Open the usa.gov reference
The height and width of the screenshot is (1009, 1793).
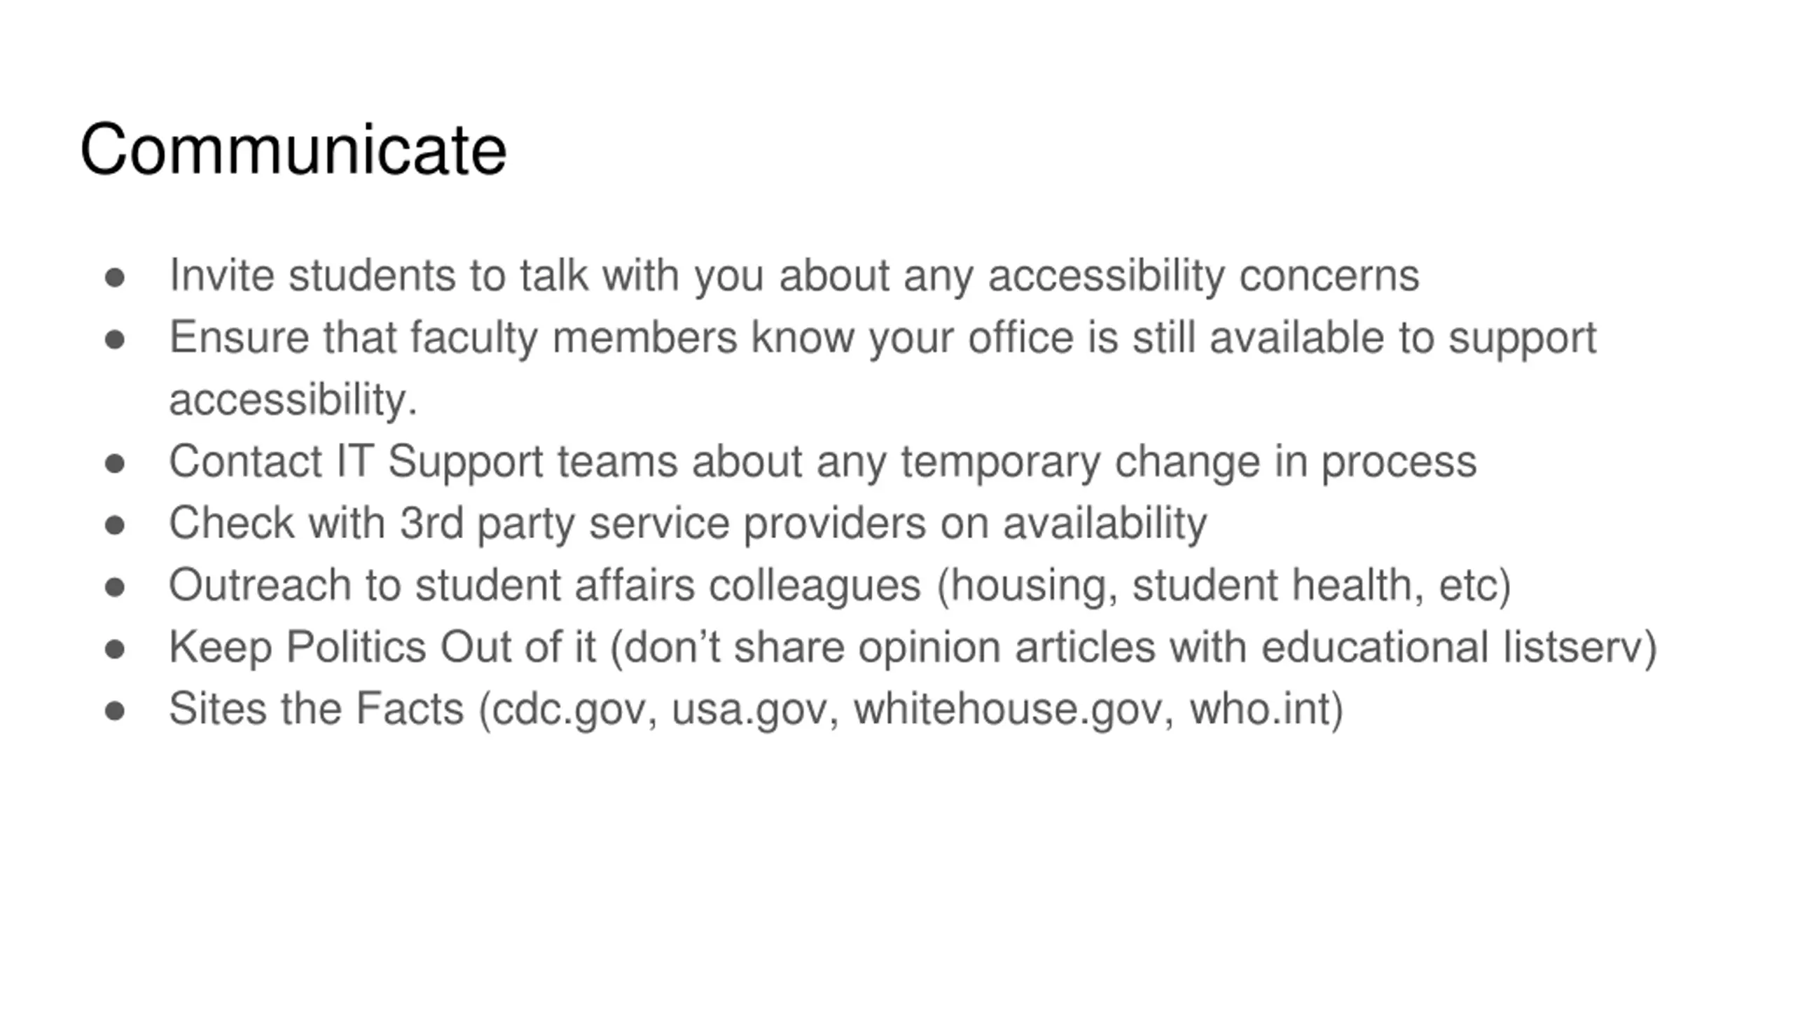click(x=748, y=711)
